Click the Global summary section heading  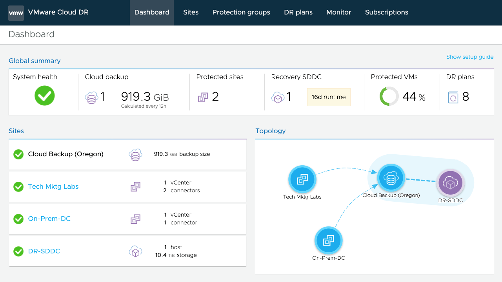click(35, 61)
